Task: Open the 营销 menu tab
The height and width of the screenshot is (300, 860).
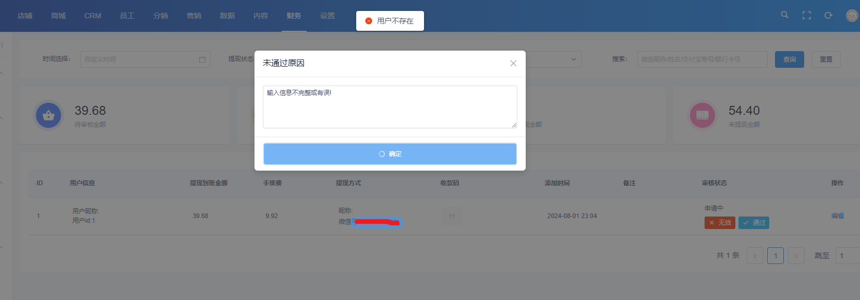Action: pyautogui.click(x=193, y=16)
